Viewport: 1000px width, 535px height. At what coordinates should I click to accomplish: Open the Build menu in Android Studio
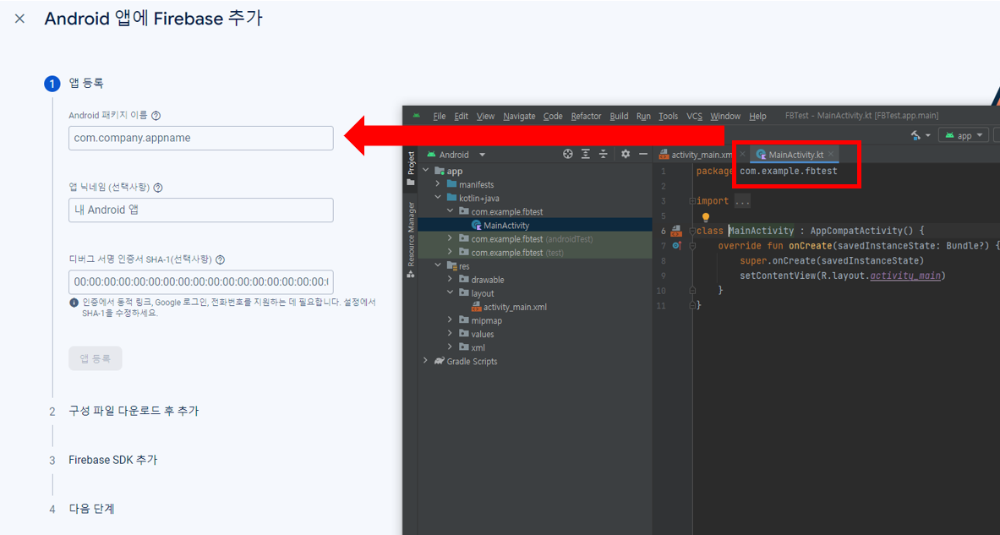tap(620, 116)
